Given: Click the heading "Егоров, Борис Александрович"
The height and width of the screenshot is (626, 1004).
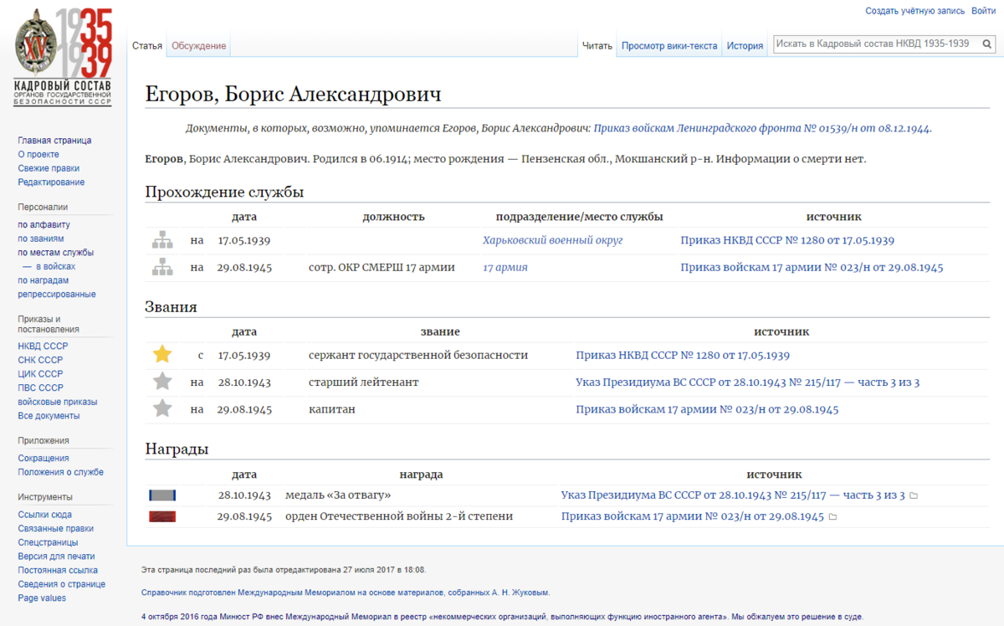Looking at the screenshot, I should click(293, 95).
